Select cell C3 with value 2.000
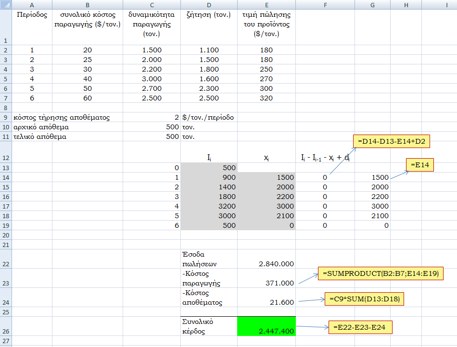457x347 pixels. point(152,60)
